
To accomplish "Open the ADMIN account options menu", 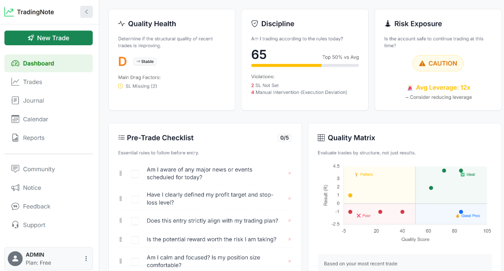I will point(86,259).
